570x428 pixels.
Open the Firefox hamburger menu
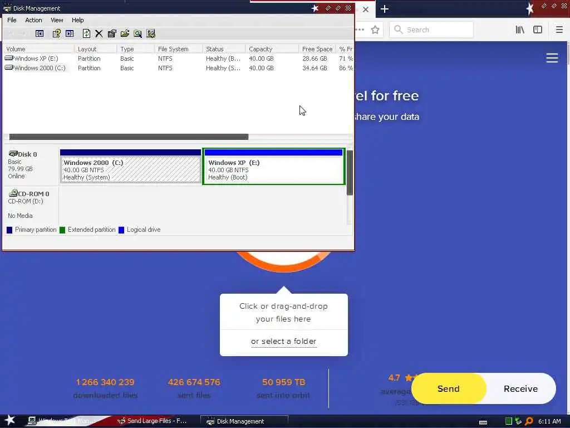[x=559, y=30]
